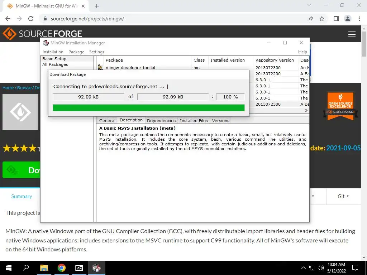The width and height of the screenshot is (367, 275).
Task: Click the Package column header
Action: [x=147, y=60]
